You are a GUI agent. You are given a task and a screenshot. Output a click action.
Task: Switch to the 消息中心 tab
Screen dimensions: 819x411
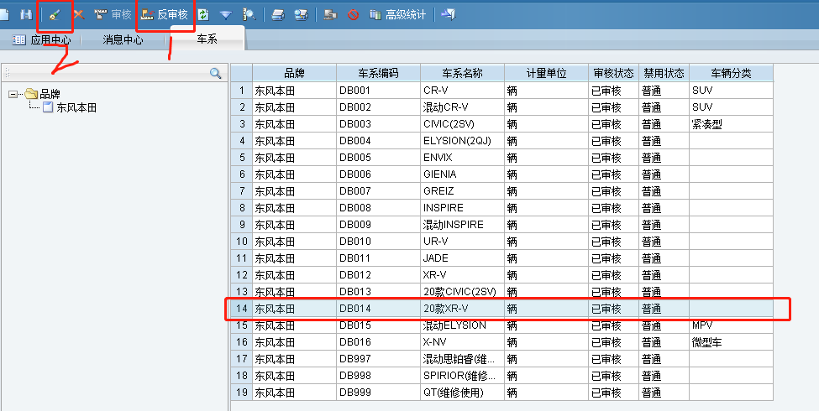[x=123, y=39]
